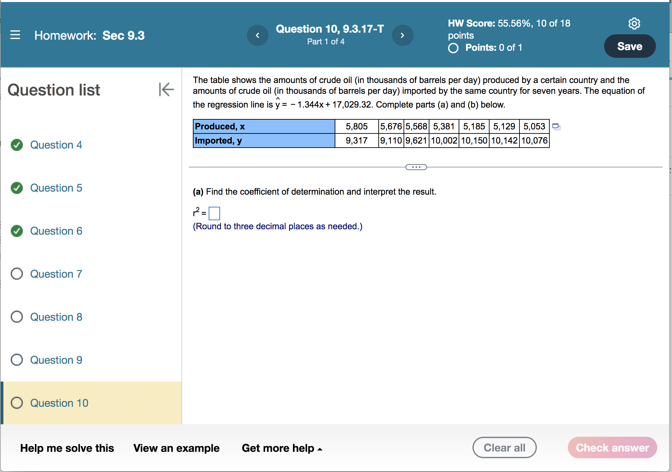Select the Question 7 circle indicator
This screenshot has height=472, width=672.
pos(17,274)
